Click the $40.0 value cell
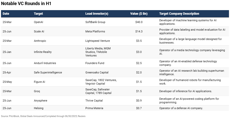 139,22
